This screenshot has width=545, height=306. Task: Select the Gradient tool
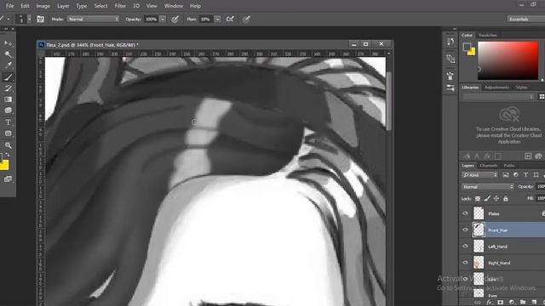pos(8,99)
